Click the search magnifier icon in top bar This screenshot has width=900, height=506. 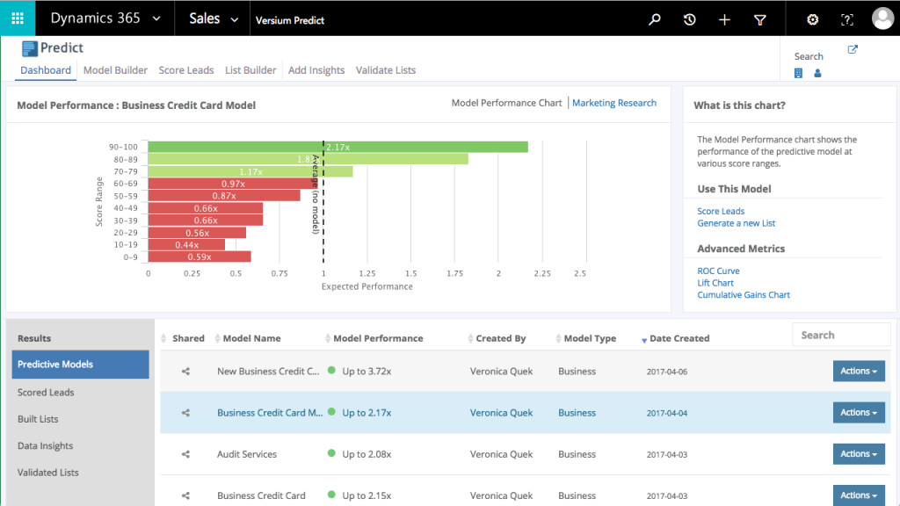[654, 19]
